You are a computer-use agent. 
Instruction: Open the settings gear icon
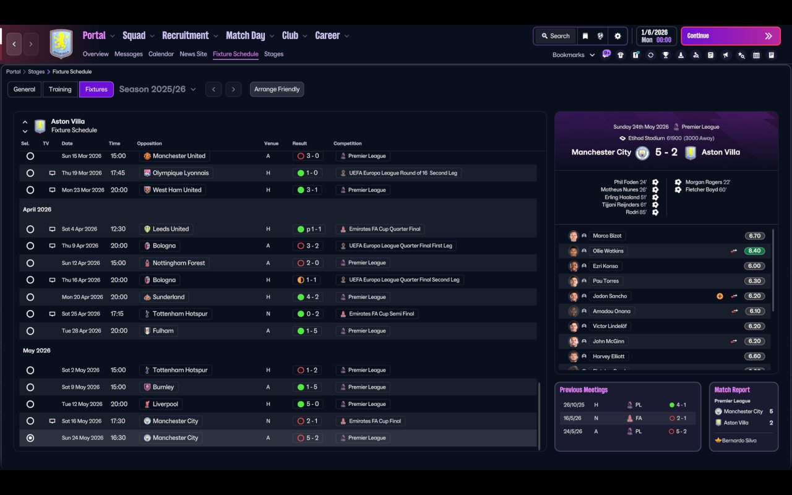point(618,36)
